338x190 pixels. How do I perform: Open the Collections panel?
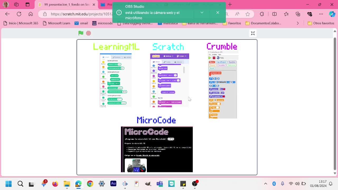tap(298, 14)
